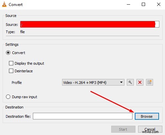Click the Browse button
165x135 pixels.
pos(147,116)
